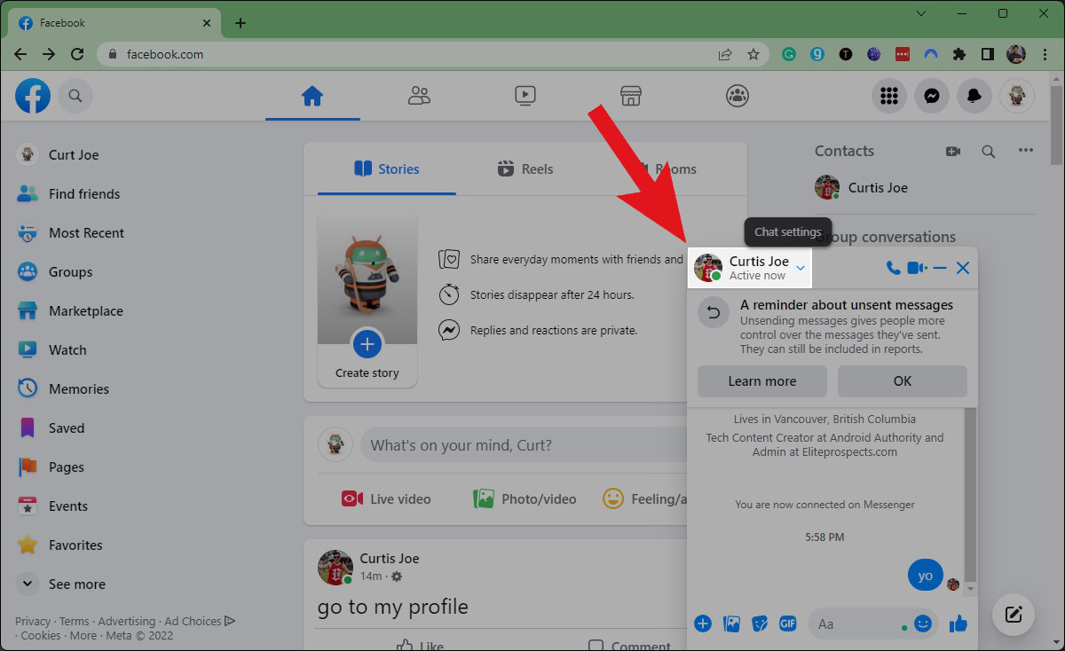Minimize the Curtis Joe chat window

click(940, 268)
